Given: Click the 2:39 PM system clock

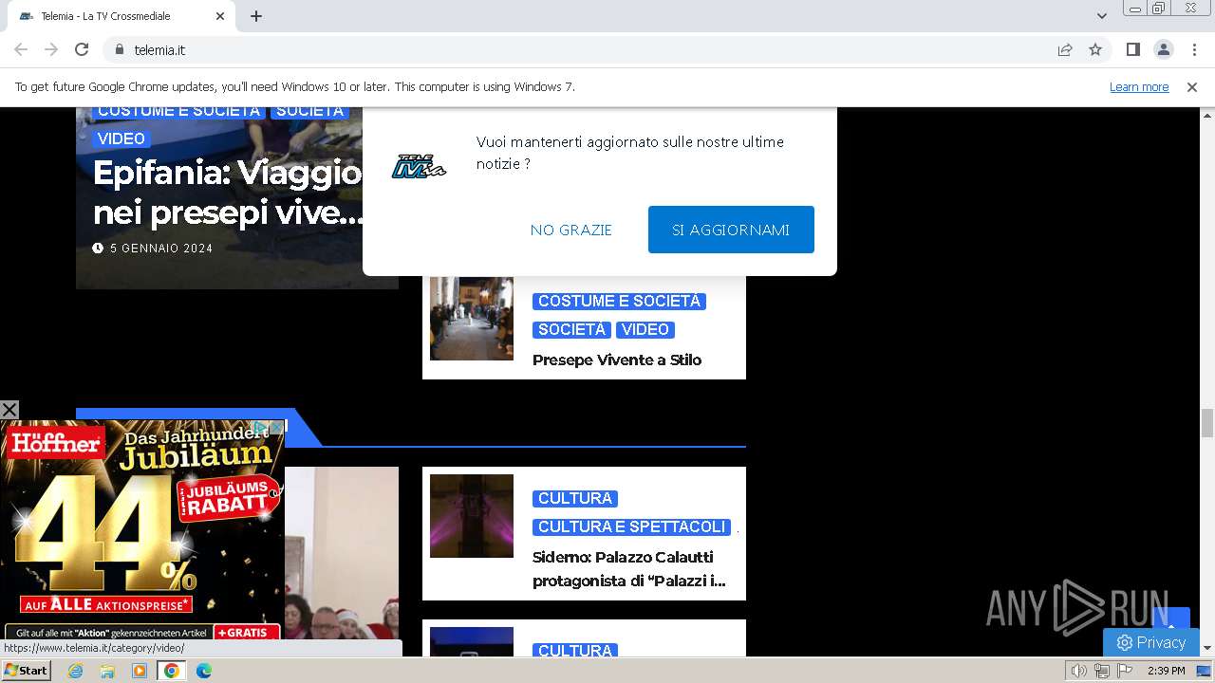Looking at the screenshot, I should (1166, 671).
